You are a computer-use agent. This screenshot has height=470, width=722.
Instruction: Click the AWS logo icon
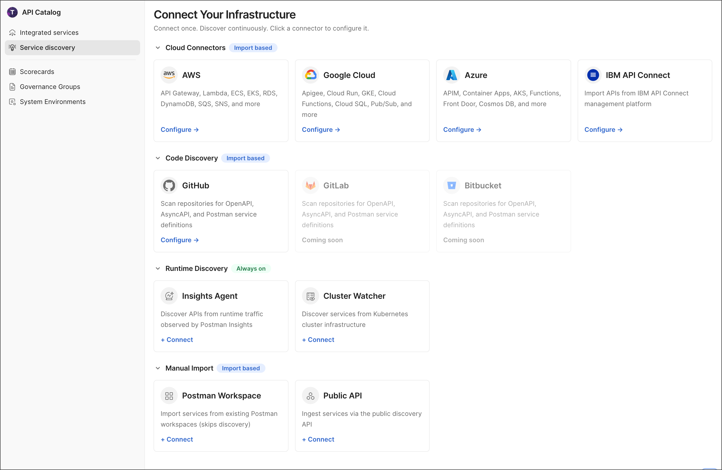[169, 75]
